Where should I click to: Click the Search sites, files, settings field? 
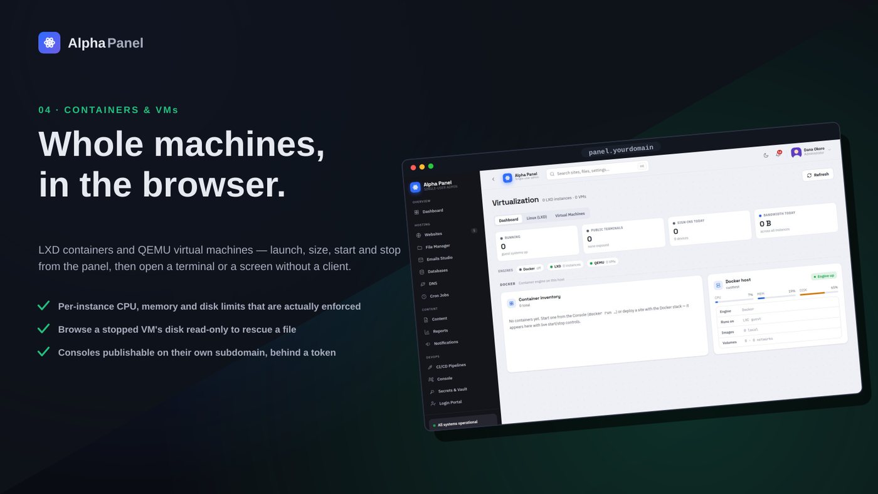point(598,169)
